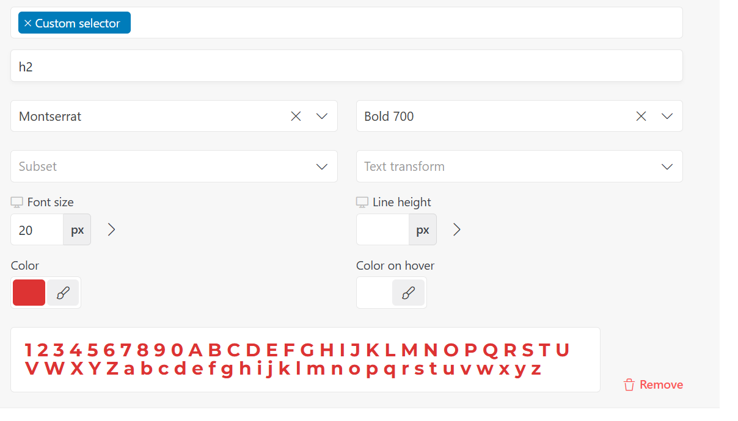
Task: Remove the Custom selector tag
Action: 27,23
